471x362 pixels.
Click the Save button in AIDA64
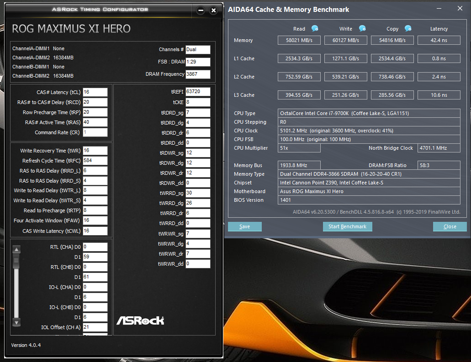pos(244,226)
